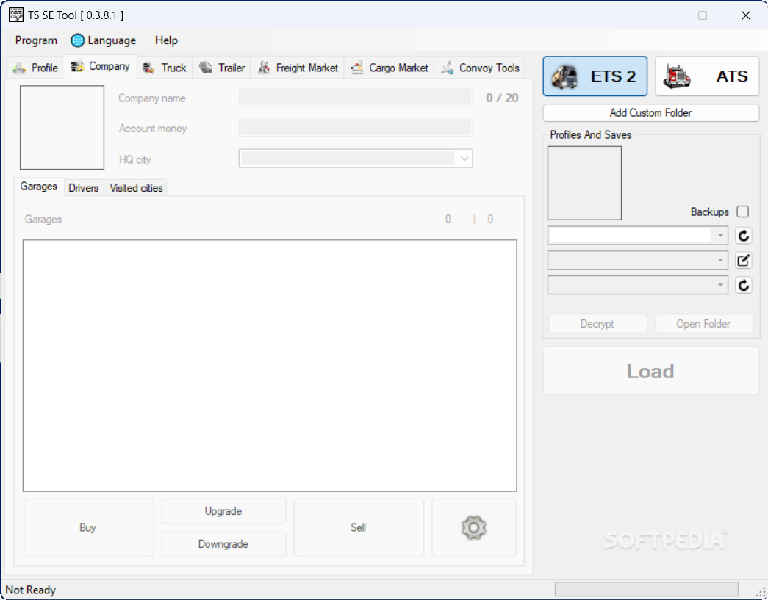Click the company logo image box

[x=62, y=127]
